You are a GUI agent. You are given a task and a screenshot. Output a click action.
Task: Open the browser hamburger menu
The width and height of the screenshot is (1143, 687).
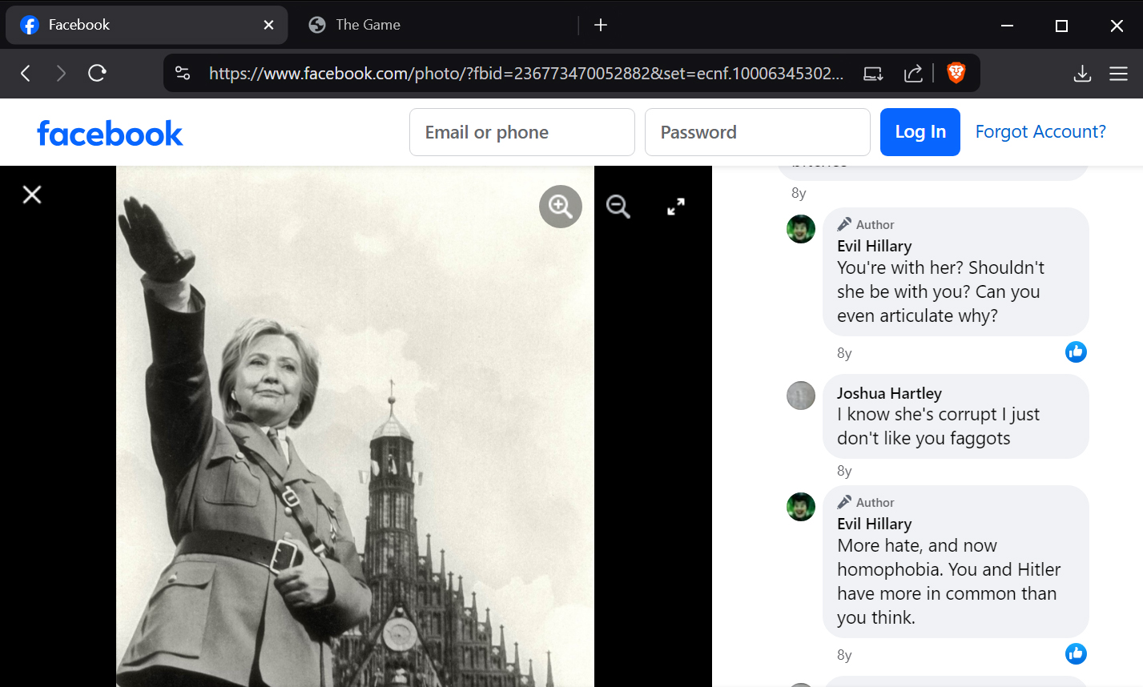pos(1119,74)
